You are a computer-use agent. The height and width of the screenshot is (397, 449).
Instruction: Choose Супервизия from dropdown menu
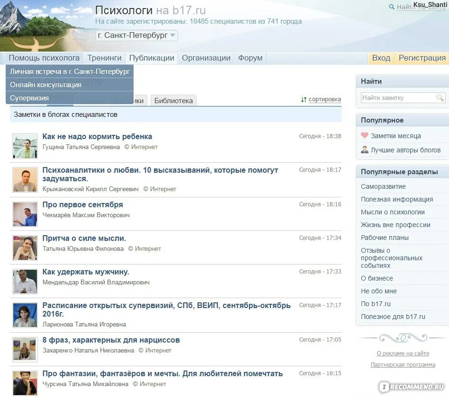pos(70,98)
